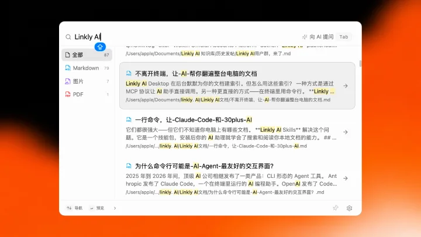
Task: Click the results list scrollbar thumb
Action: (x=360, y=64)
